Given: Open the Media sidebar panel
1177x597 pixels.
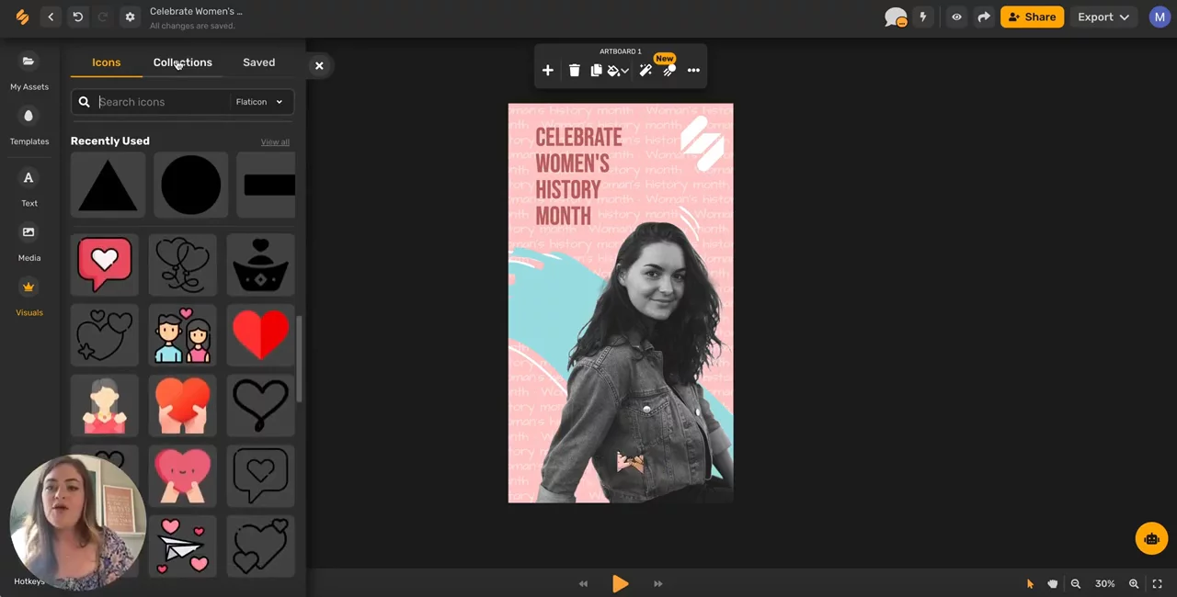Looking at the screenshot, I should [29, 242].
